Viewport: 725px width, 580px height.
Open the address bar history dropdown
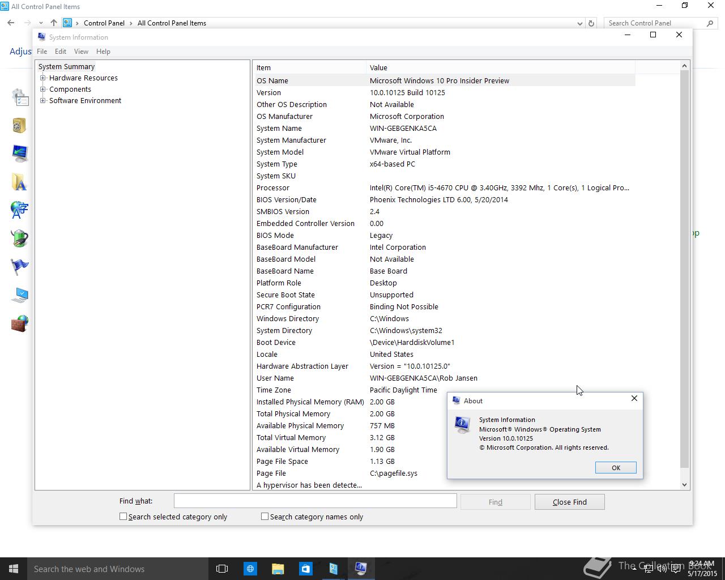pyautogui.click(x=579, y=23)
